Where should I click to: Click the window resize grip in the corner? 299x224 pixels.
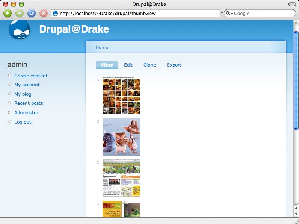tap(296, 221)
